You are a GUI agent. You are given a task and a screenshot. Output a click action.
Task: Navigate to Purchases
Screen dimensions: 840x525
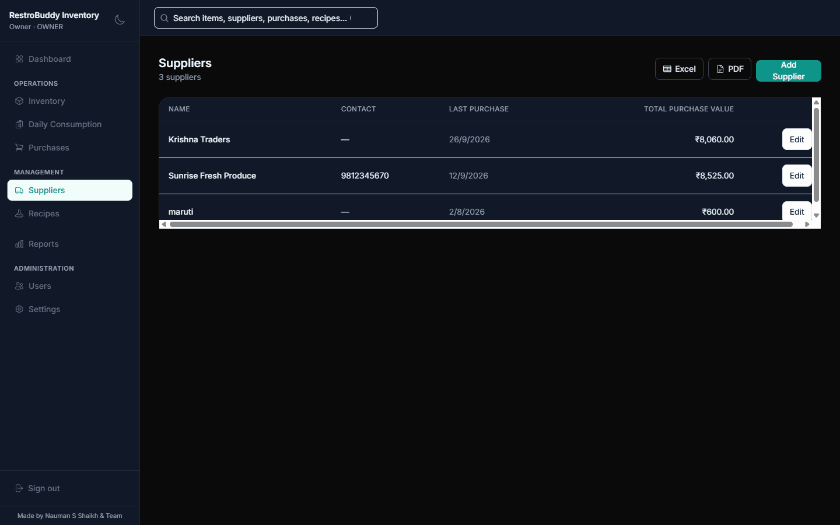coord(70,148)
